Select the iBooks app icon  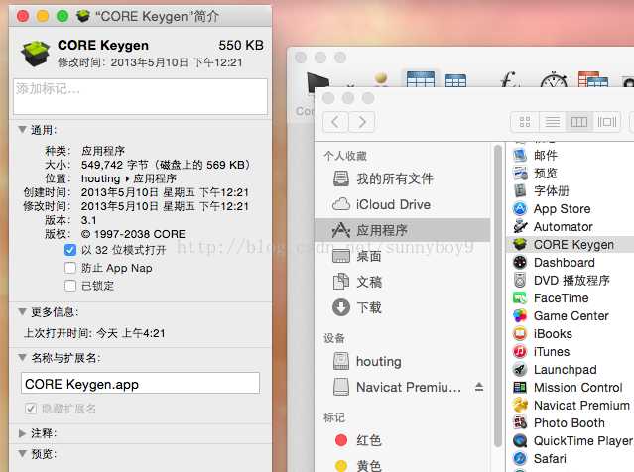520,334
